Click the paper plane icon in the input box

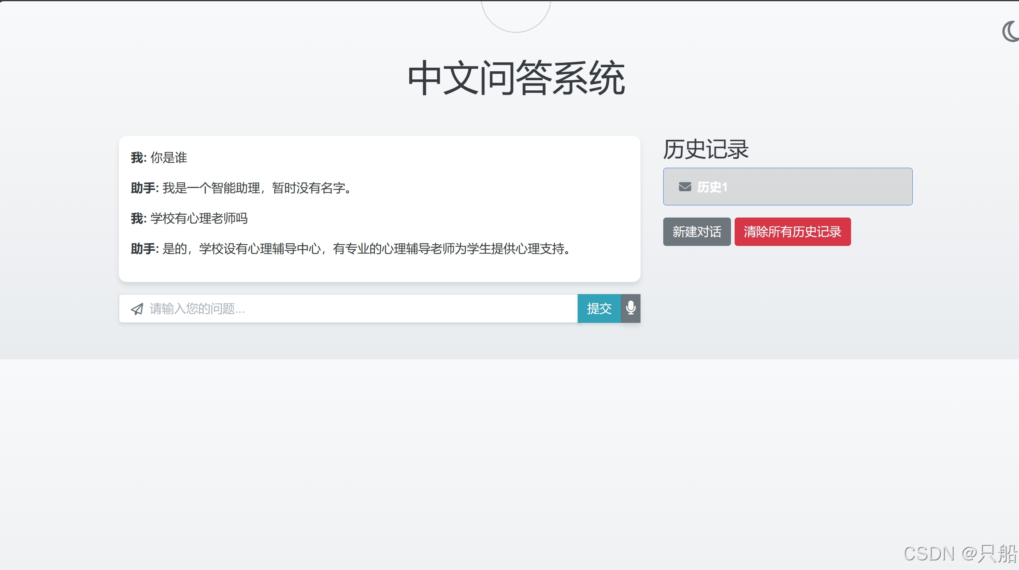coord(137,309)
